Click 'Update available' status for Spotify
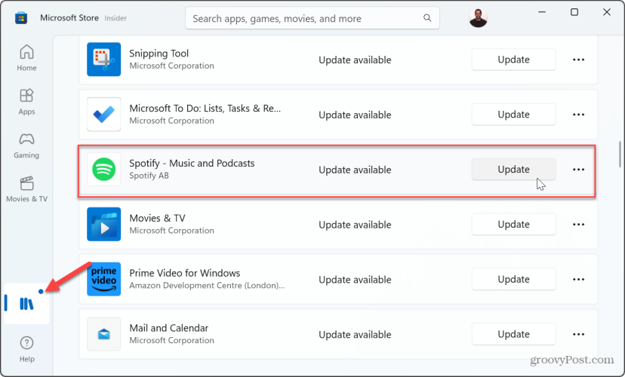 pyautogui.click(x=355, y=170)
